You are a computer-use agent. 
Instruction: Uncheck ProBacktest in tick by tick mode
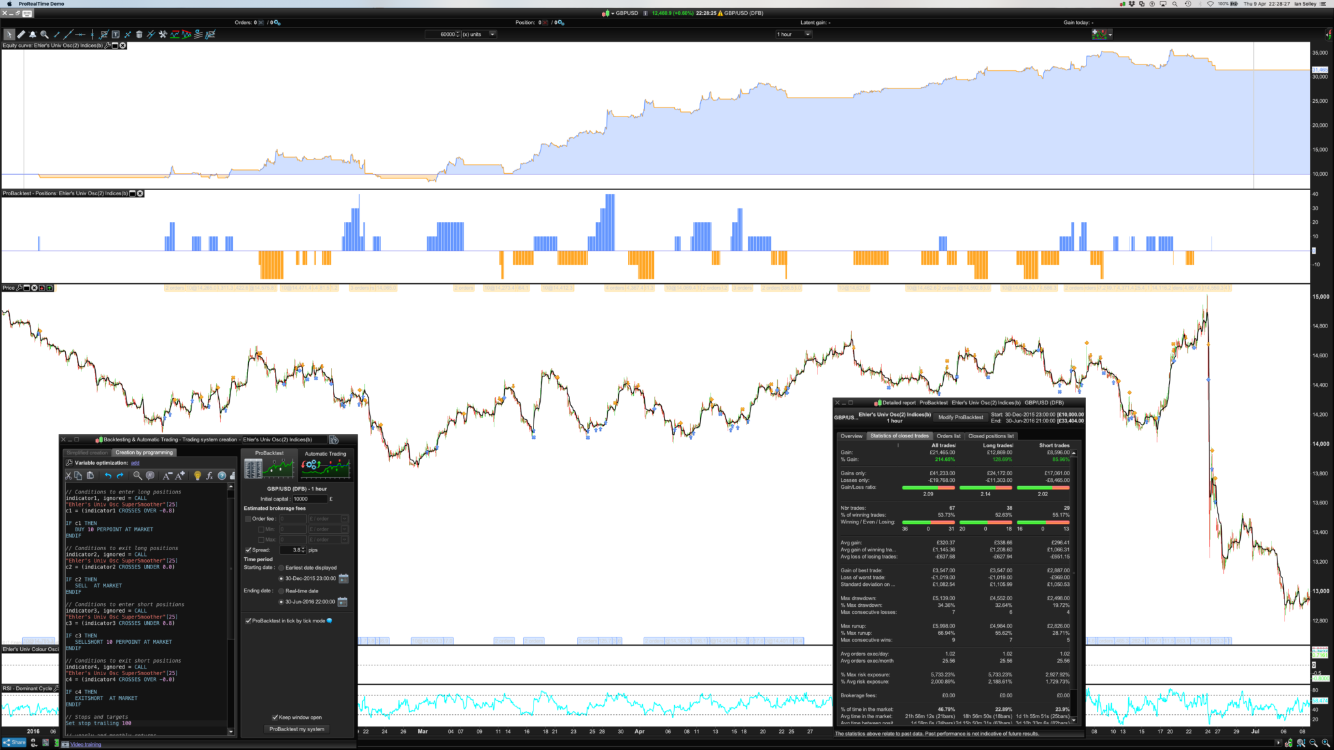tap(248, 620)
